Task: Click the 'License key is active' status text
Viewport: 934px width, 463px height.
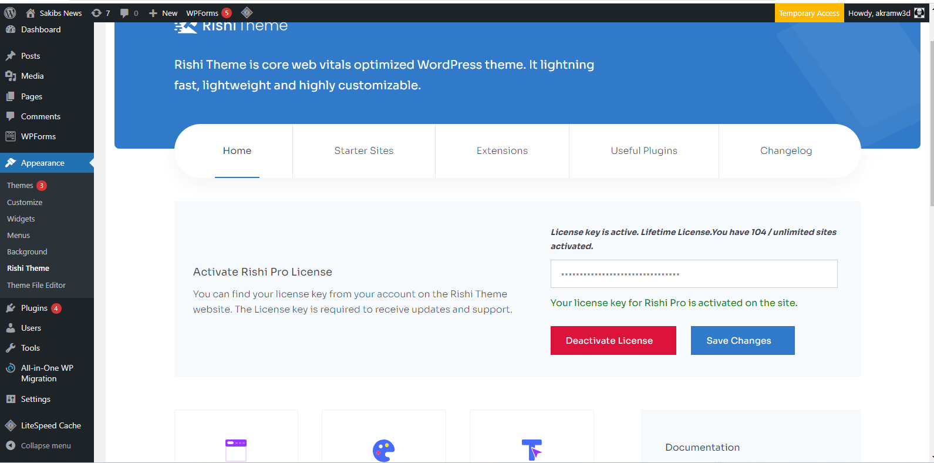Action: 693,239
